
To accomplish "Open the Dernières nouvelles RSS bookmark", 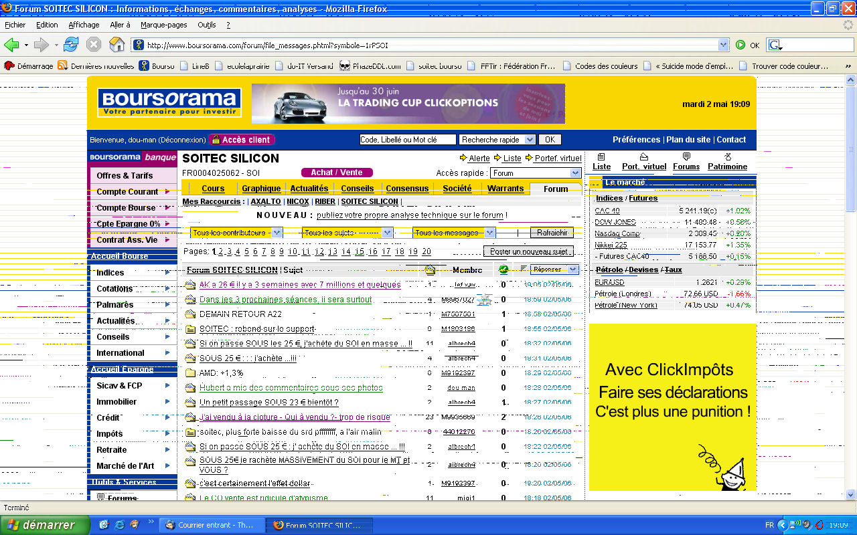I will (x=96, y=66).
